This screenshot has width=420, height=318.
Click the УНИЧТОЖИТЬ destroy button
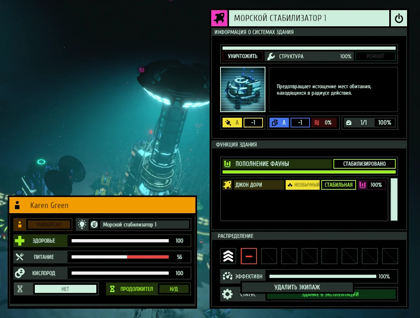coord(242,56)
